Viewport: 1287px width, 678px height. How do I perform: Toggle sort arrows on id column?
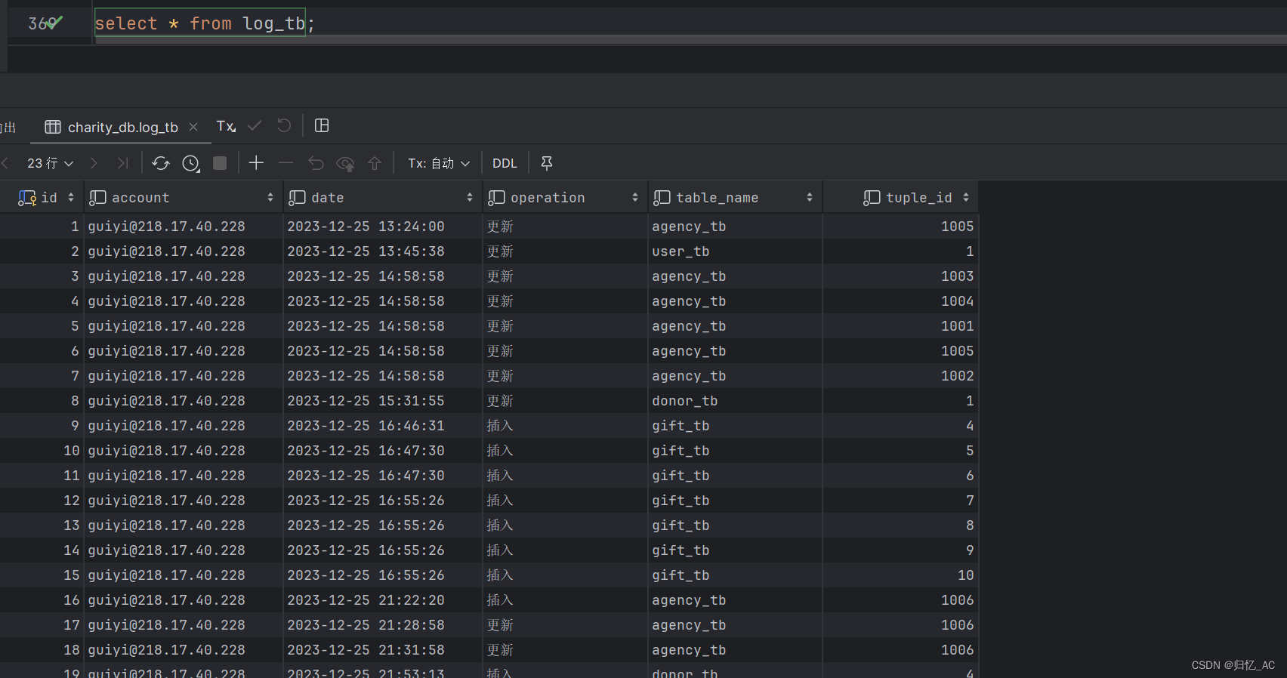point(71,197)
